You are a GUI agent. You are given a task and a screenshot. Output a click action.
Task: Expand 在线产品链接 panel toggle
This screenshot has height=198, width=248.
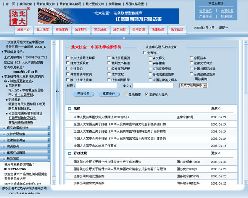point(49,153)
